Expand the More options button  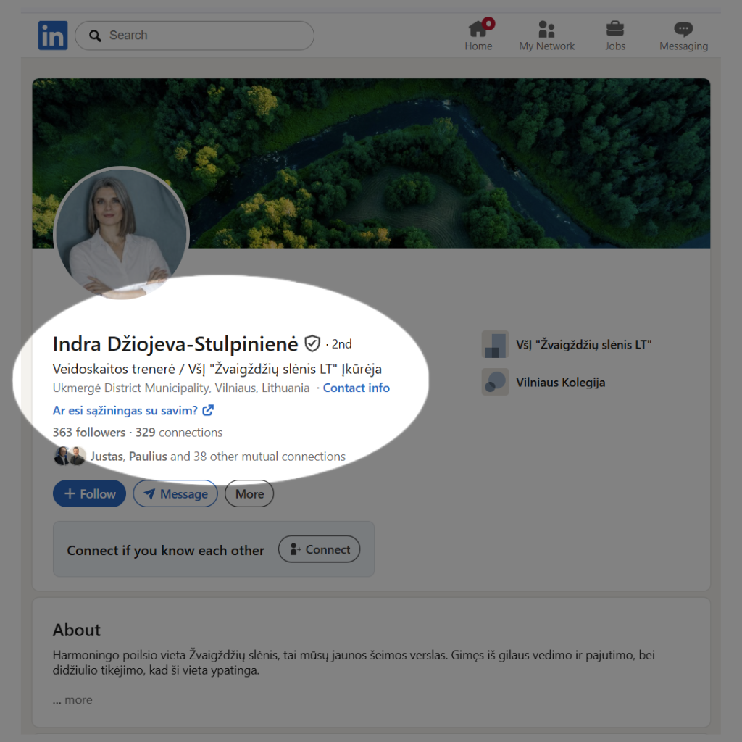coord(249,494)
